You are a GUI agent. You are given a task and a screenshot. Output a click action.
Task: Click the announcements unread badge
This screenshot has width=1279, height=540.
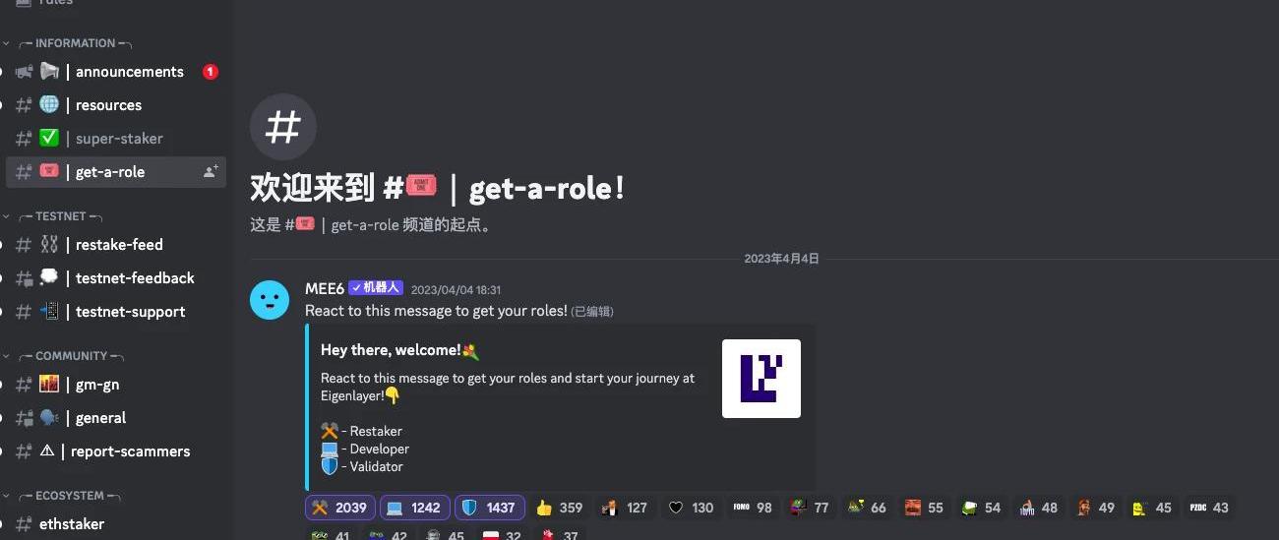[x=210, y=72]
